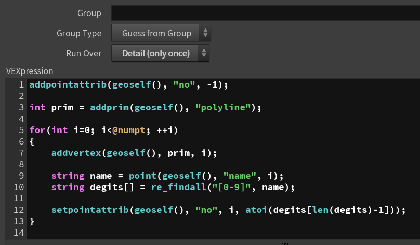Image resolution: width=420 pixels, height=245 pixels.
Task: Click the Run Over dropdown arrows
Action: tap(204, 53)
